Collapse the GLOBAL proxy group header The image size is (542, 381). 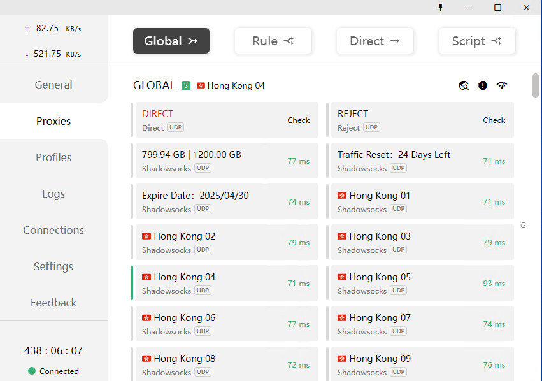coord(154,85)
